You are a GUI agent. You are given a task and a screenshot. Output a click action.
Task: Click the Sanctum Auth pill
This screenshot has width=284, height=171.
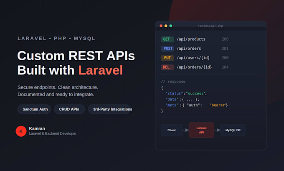click(34, 109)
